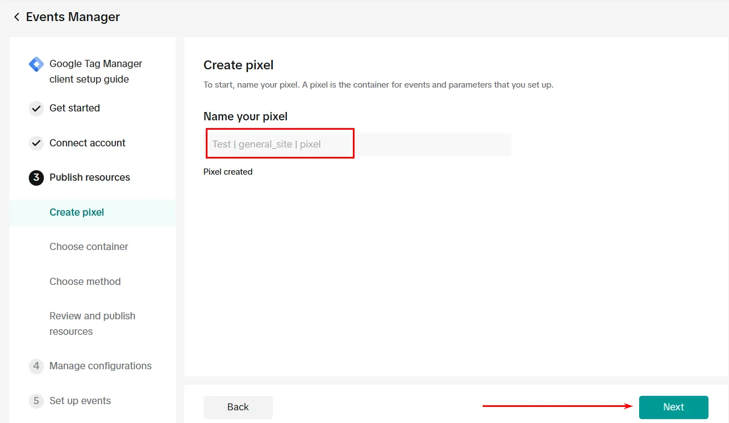
Task: Open the Set up events step
Action: pos(80,401)
